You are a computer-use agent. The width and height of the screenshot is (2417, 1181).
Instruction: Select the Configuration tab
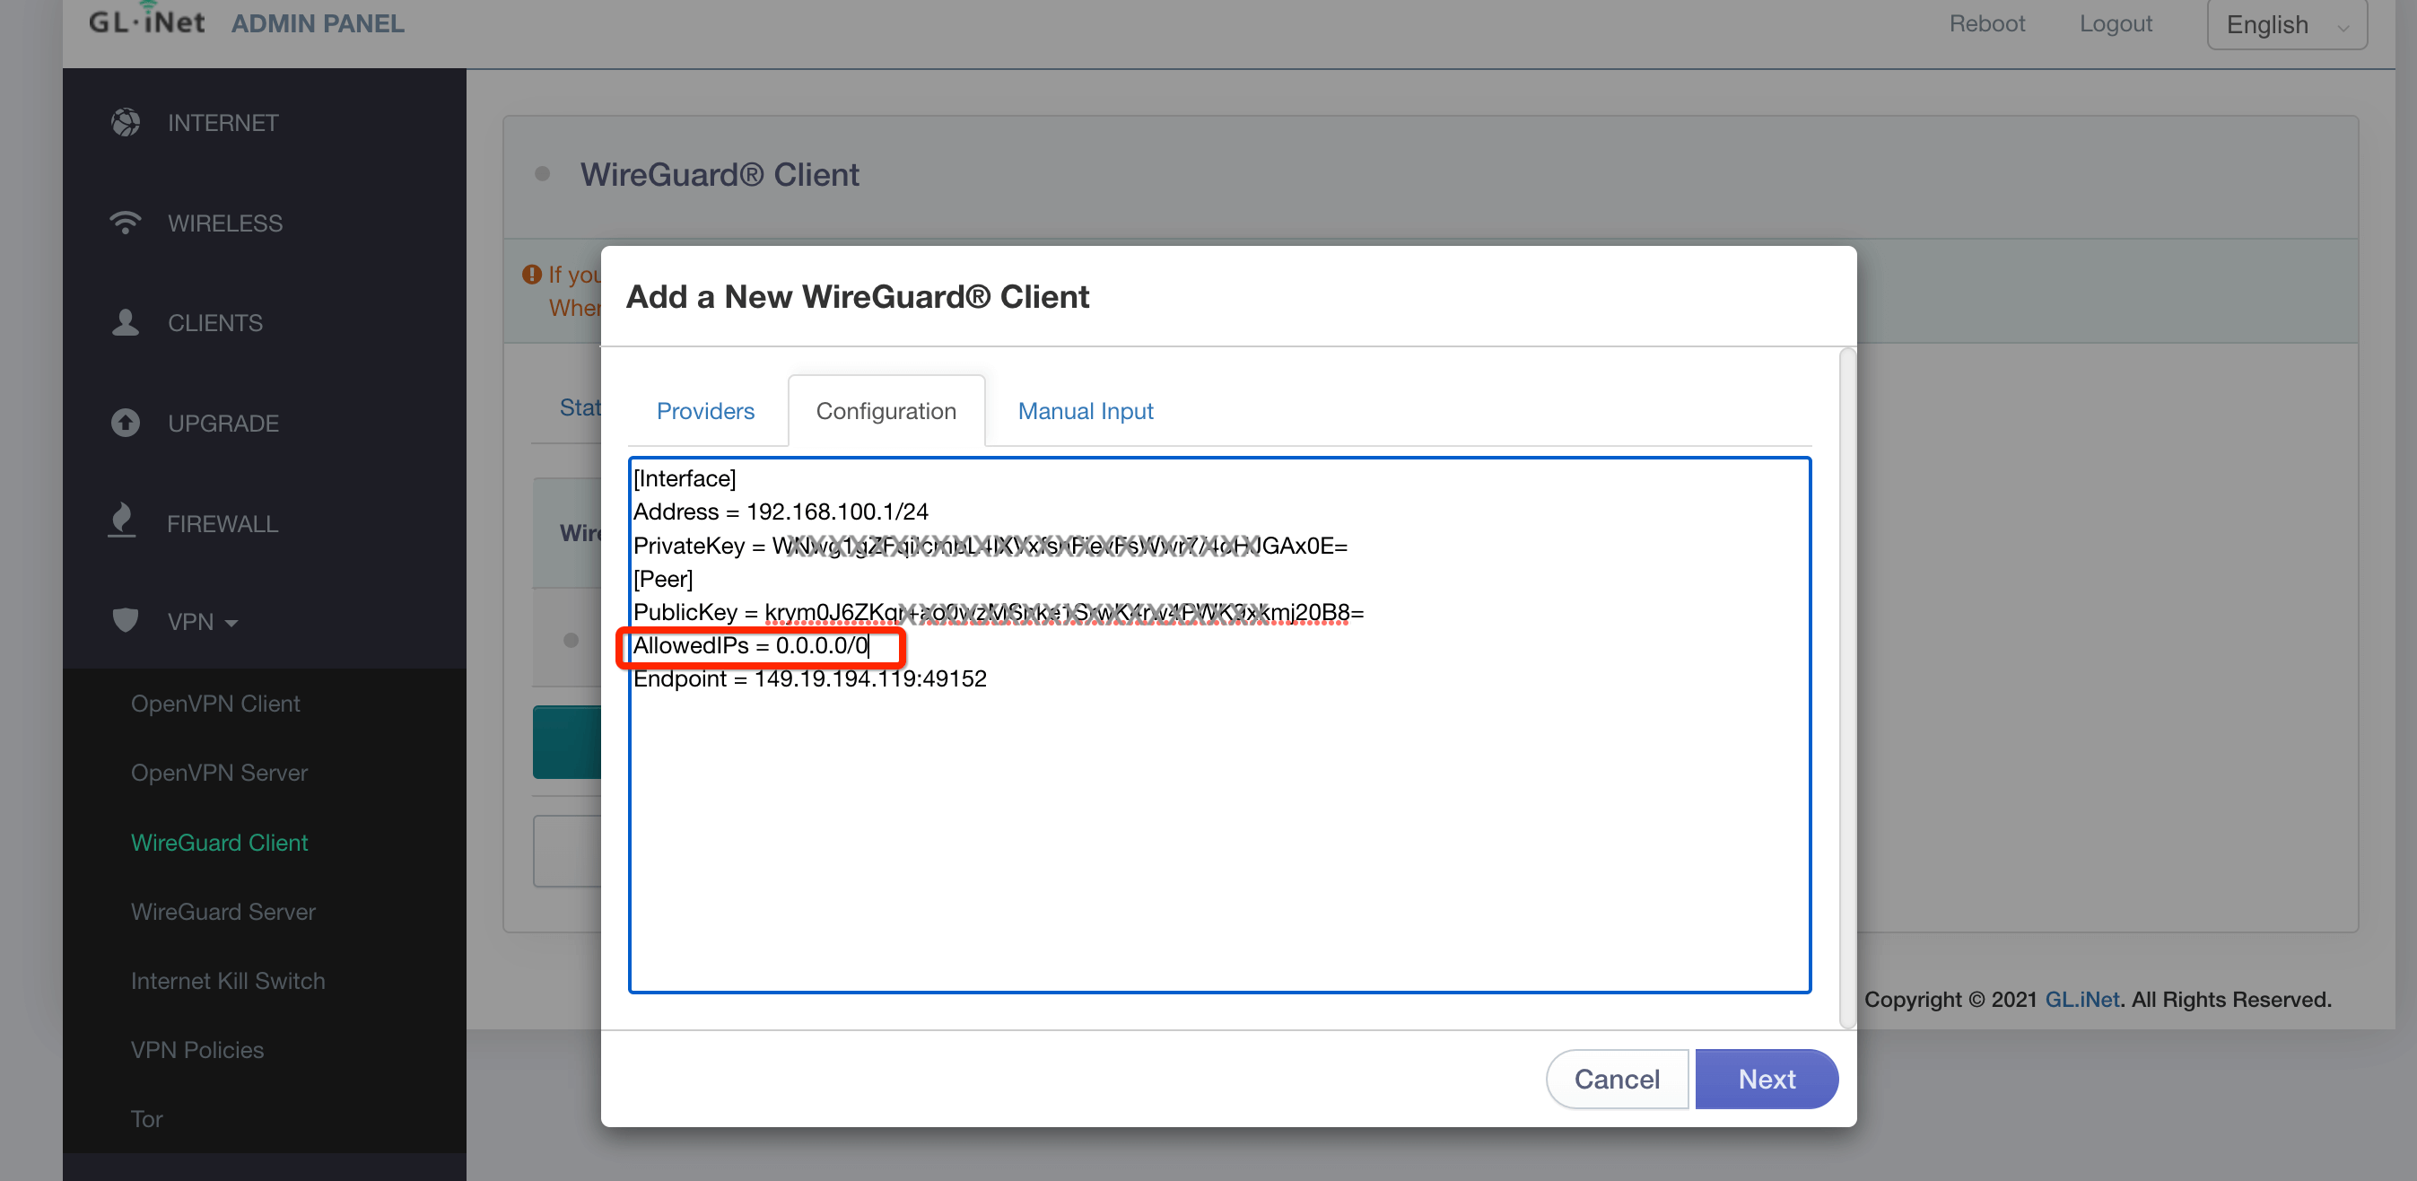tap(886, 410)
